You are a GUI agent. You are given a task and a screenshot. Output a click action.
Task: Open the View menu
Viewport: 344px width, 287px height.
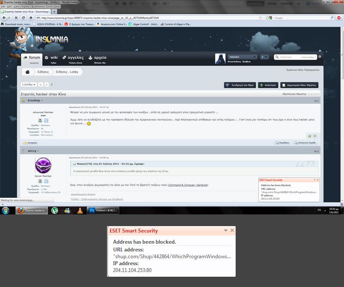[x=16, y=6]
